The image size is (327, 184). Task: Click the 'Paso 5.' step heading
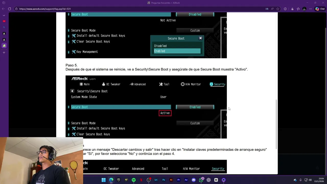tap(72, 65)
